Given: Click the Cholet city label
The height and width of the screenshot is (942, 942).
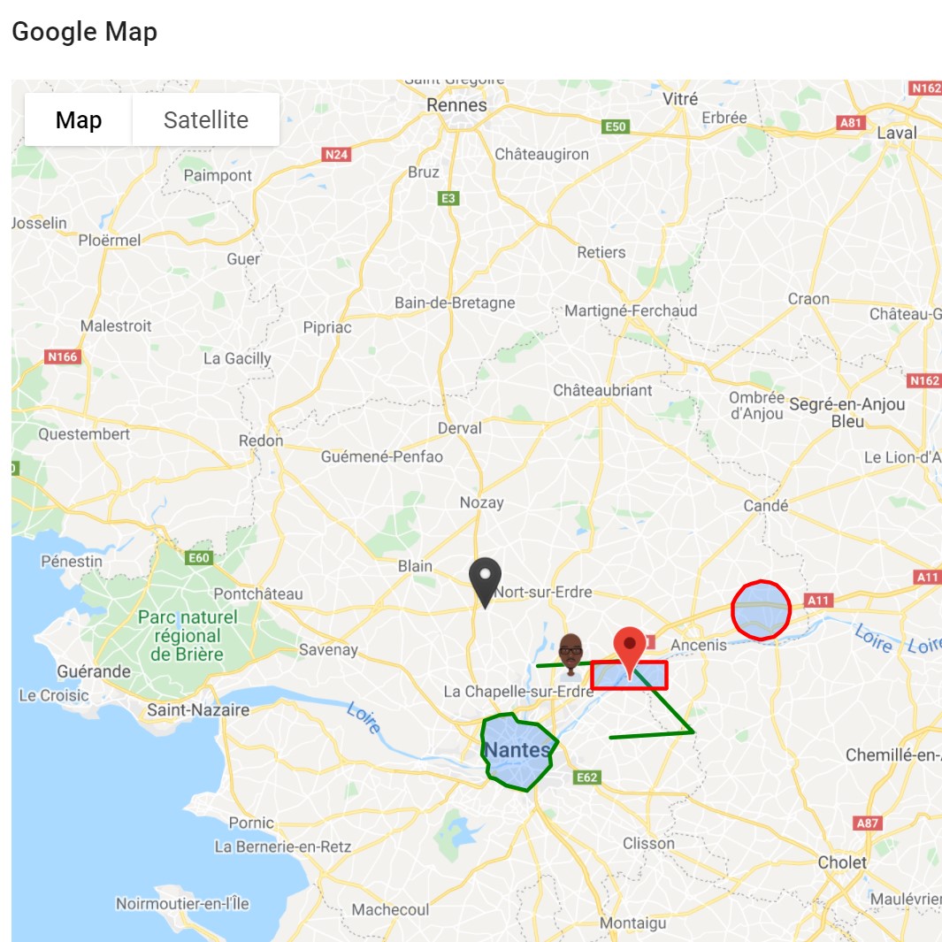Looking at the screenshot, I should pyautogui.click(x=842, y=862).
